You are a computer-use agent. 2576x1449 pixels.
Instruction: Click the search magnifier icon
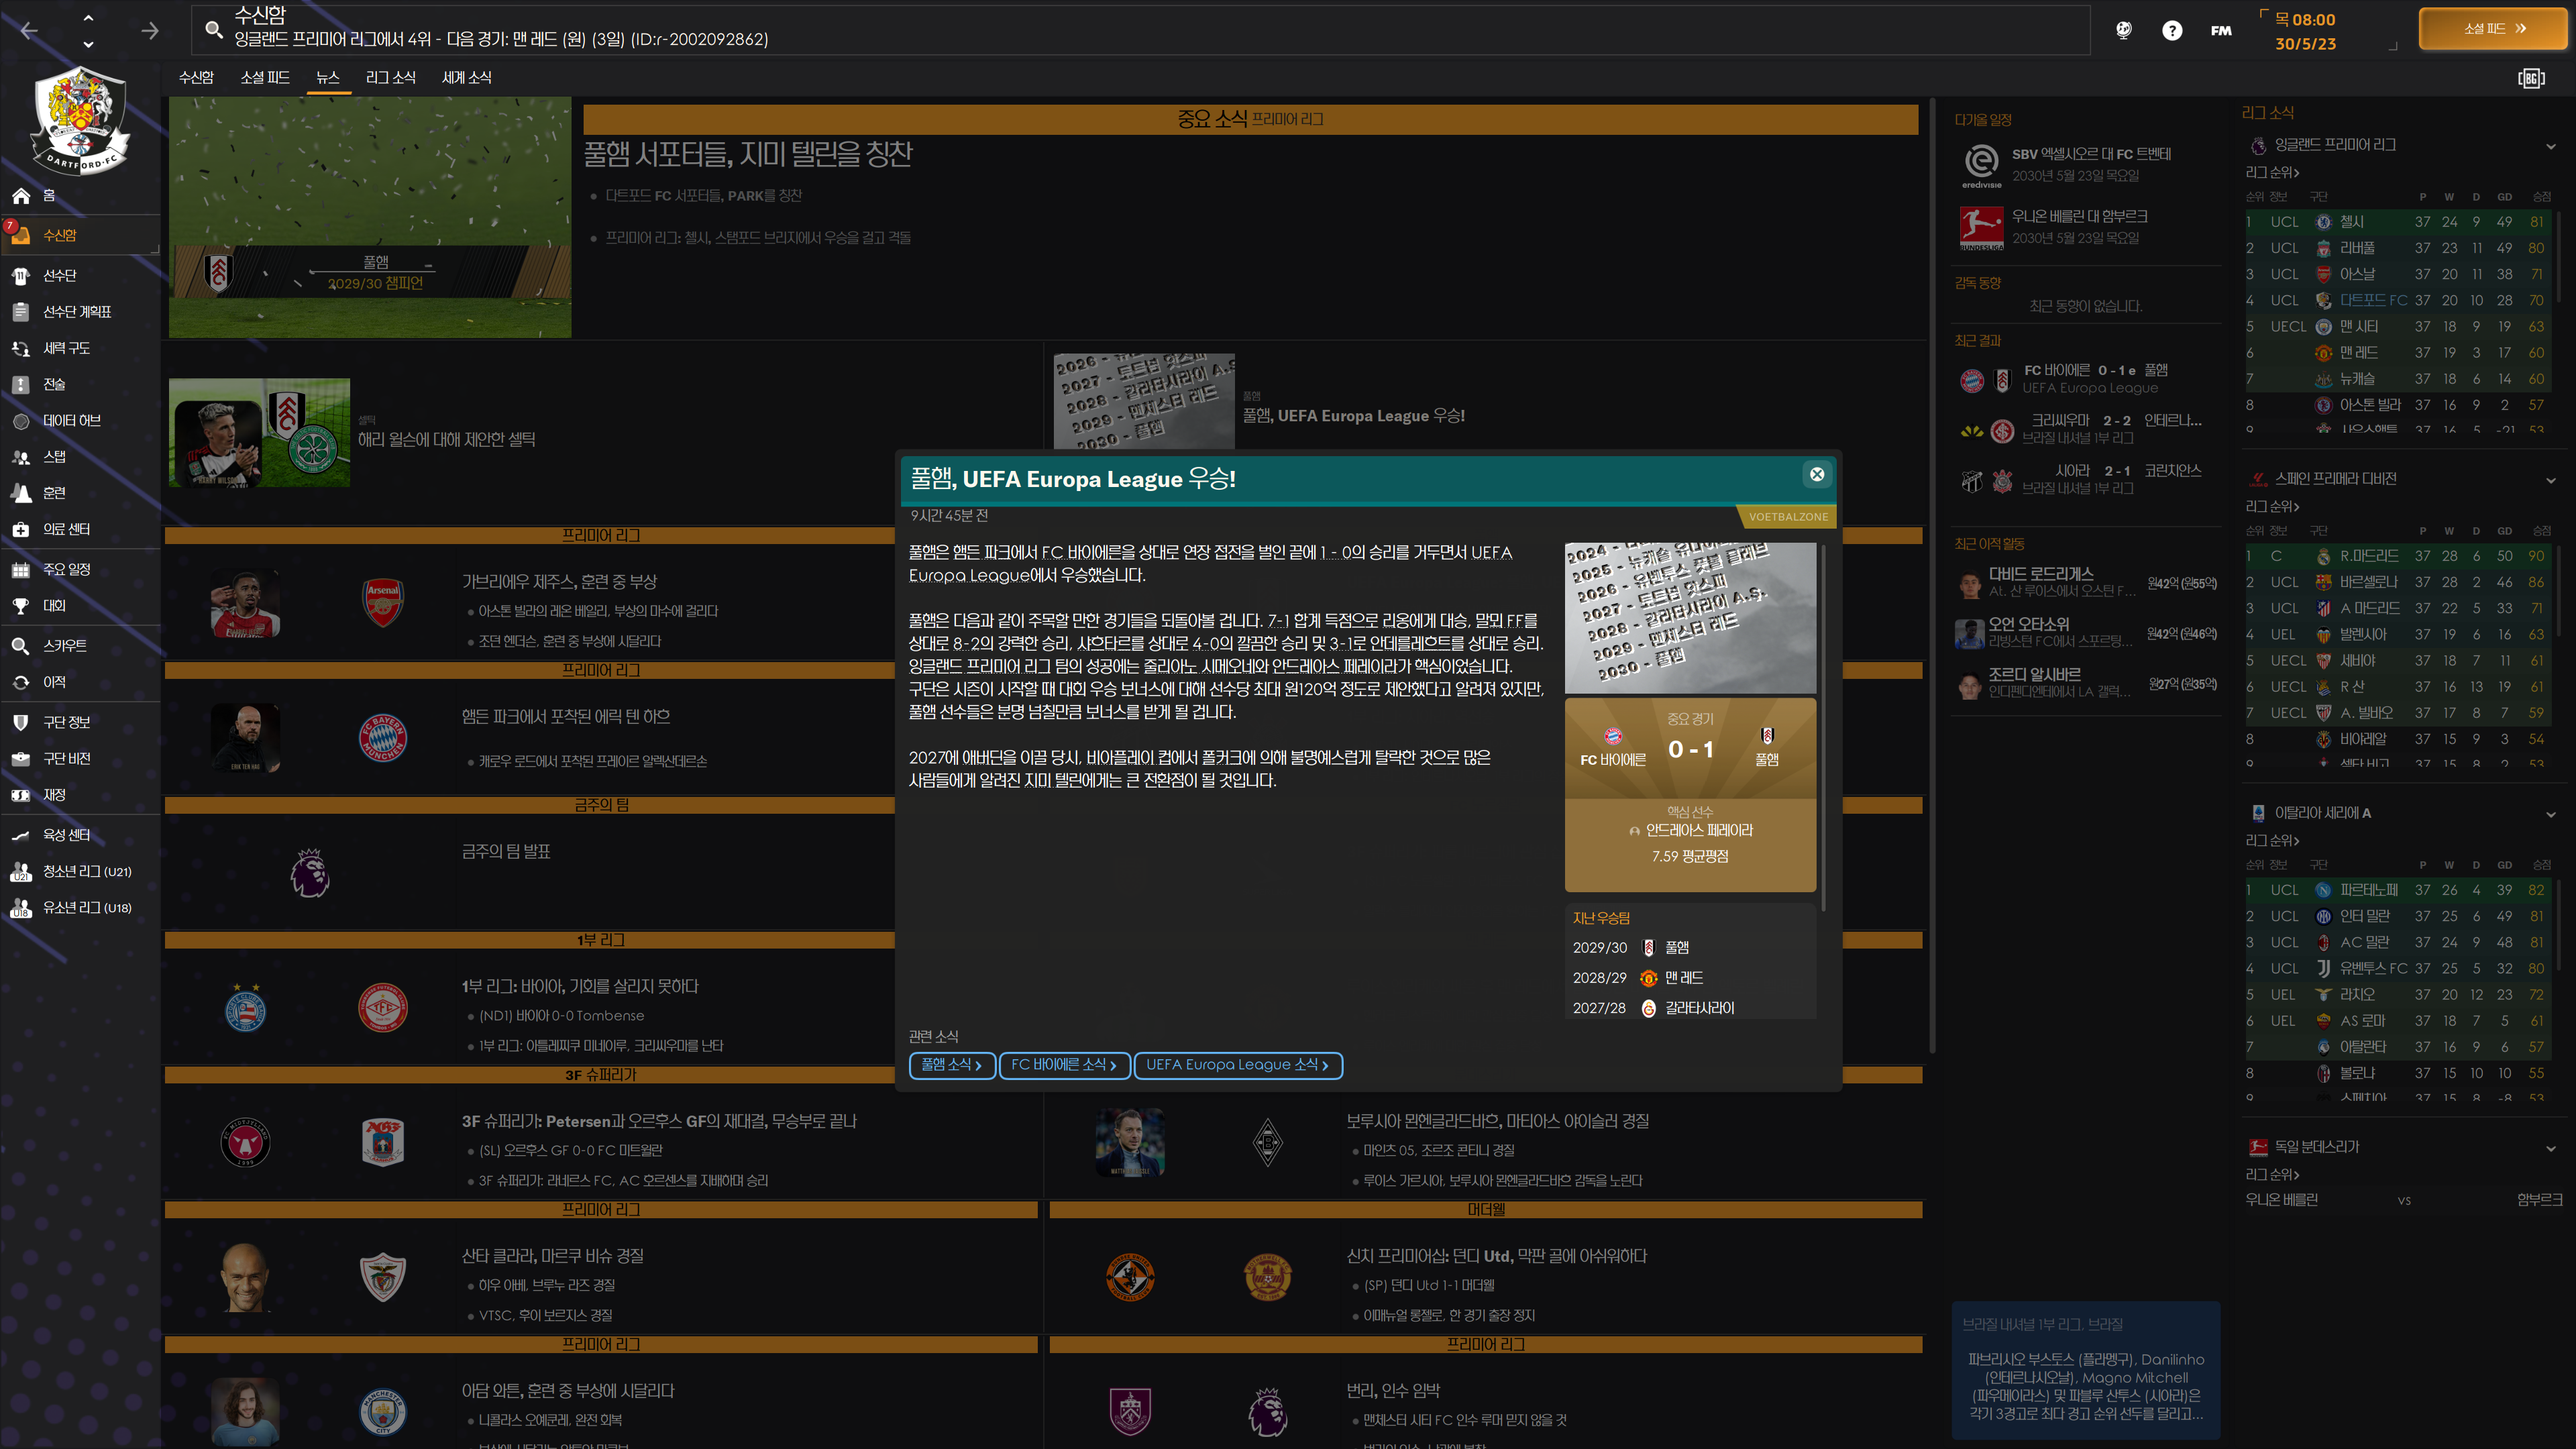(213, 30)
